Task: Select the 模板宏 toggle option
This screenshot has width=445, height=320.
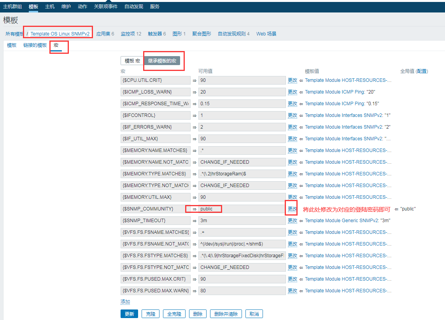Action: click(132, 60)
